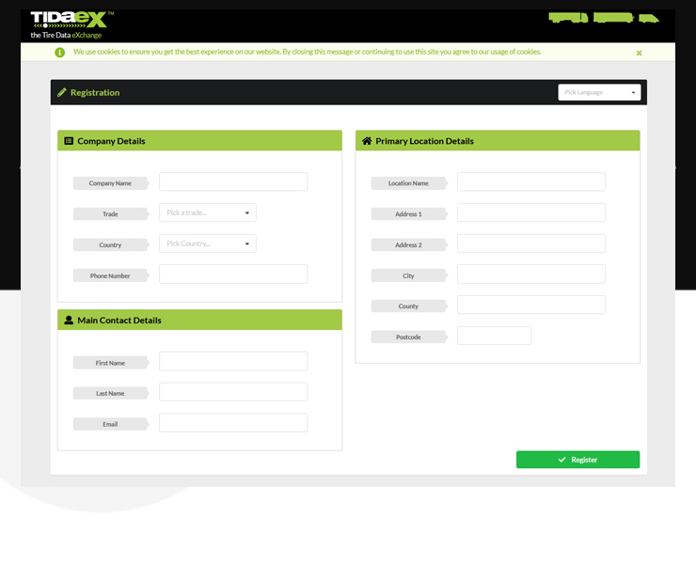Open the Pick Language dropdown
Viewport: 696px width, 564px height.
point(599,92)
